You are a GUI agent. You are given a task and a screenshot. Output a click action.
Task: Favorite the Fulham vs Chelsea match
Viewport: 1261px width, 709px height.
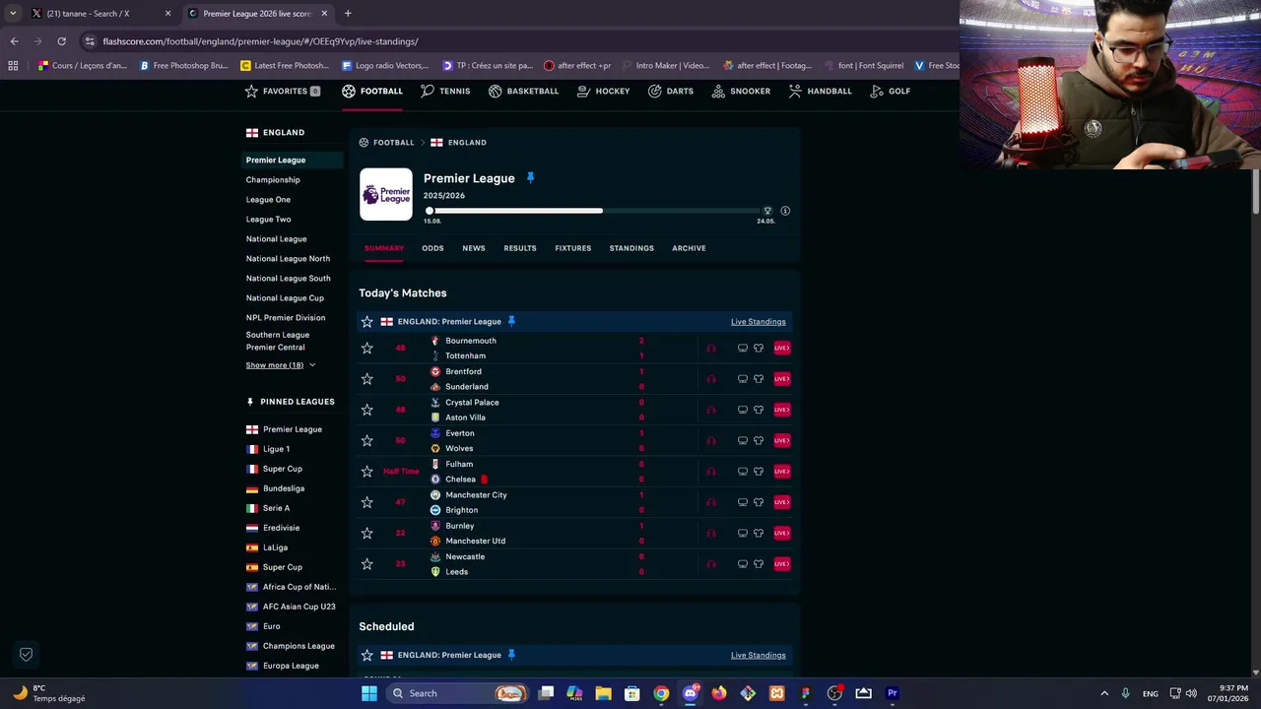tap(367, 472)
